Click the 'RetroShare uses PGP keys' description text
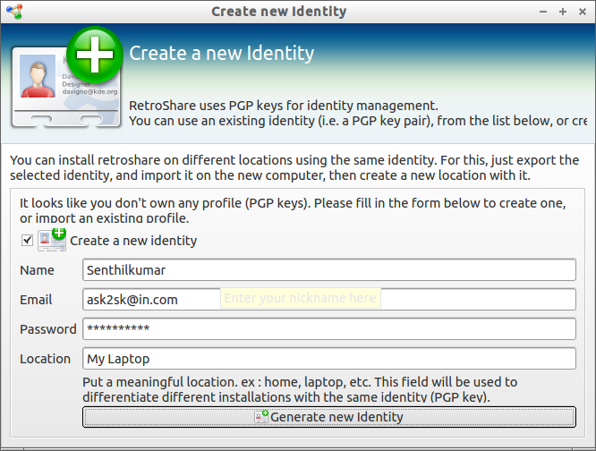The image size is (596, 451). pos(358,113)
